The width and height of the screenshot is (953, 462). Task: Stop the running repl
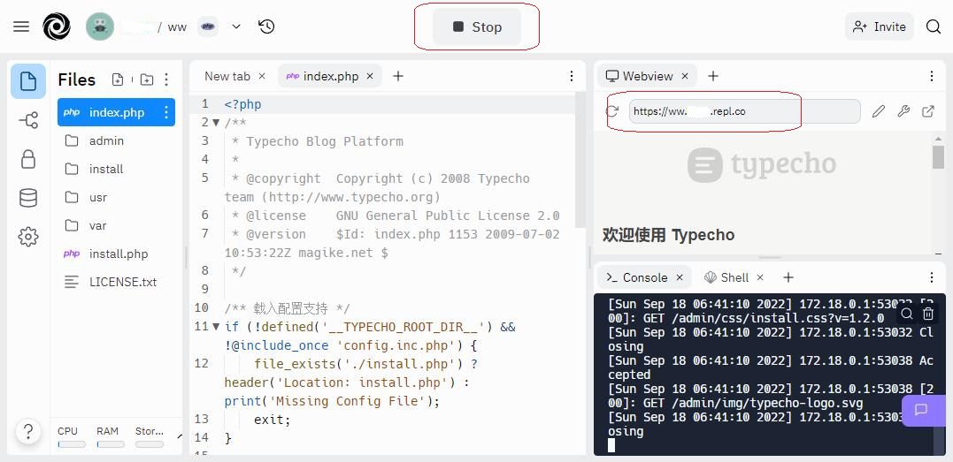point(477,27)
